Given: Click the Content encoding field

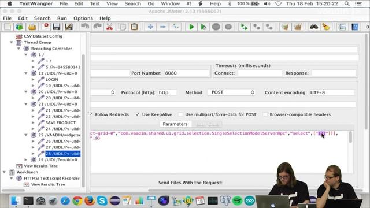Looking at the screenshot, I should pyautogui.click(x=331, y=92).
